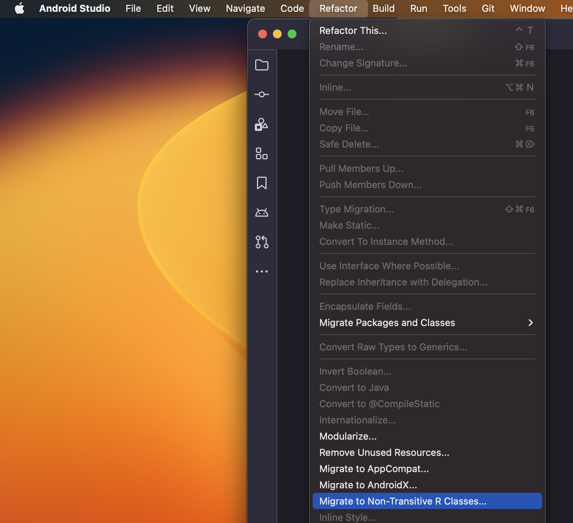Show more tool windows via ellipsis icon
Image resolution: width=573 pixels, height=523 pixels.
[262, 271]
